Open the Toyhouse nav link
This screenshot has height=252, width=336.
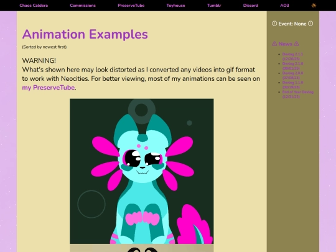click(175, 6)
